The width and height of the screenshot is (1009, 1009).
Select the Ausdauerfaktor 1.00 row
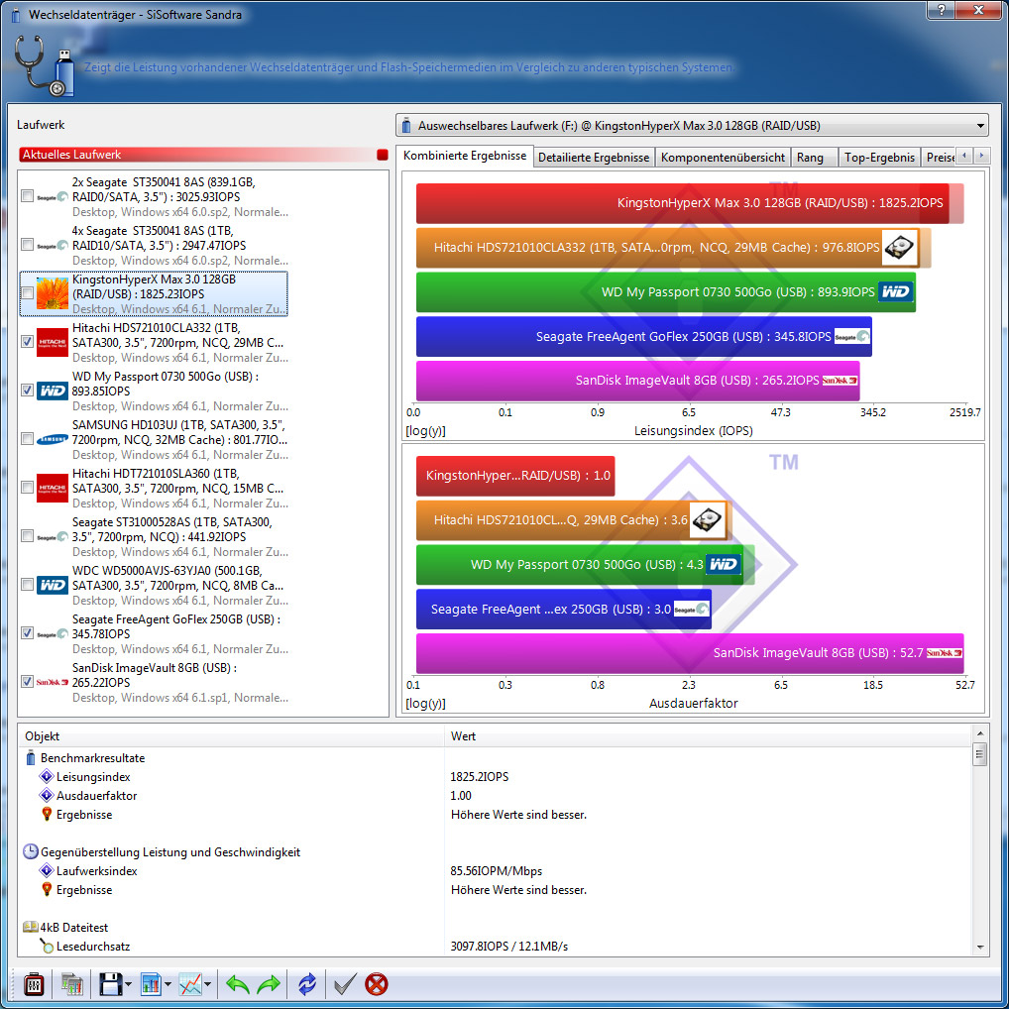496,795
